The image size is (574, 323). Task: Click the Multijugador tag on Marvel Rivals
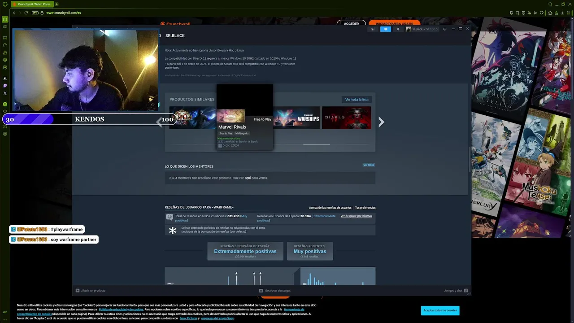tap(242, 133)
